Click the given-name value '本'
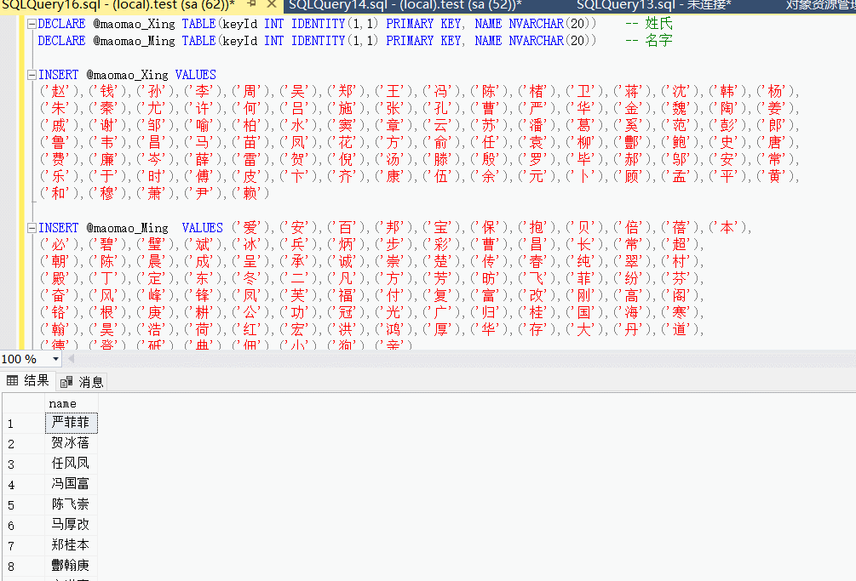The height and width of the screenshot is (581, 856). click(727, 228)
